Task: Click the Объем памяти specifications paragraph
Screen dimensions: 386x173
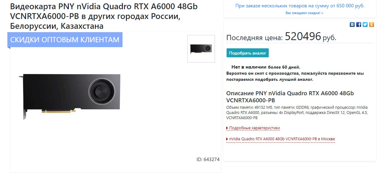Action: pyautogui.click(x=297, y=112)
